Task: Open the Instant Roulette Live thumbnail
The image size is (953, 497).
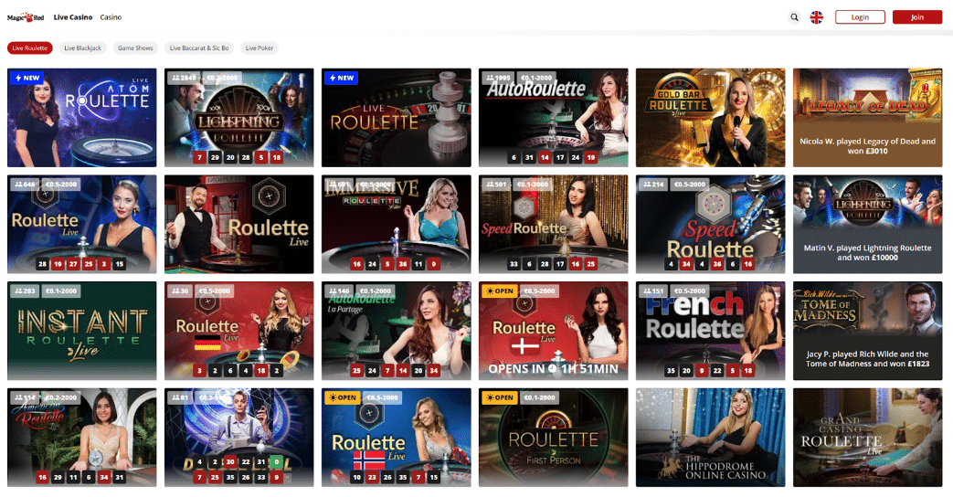Action: [82, 331]
